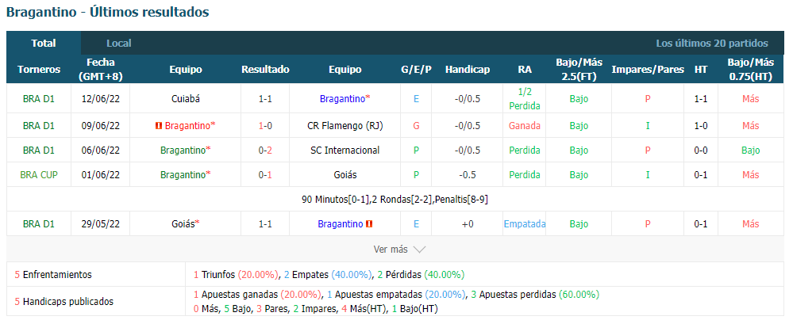Click the Handicap column header
Viewport: 793px width, 324px height.
pyautogui.click(x=468, y=70)
